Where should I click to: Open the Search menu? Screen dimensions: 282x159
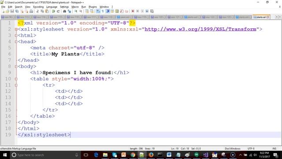19,7
